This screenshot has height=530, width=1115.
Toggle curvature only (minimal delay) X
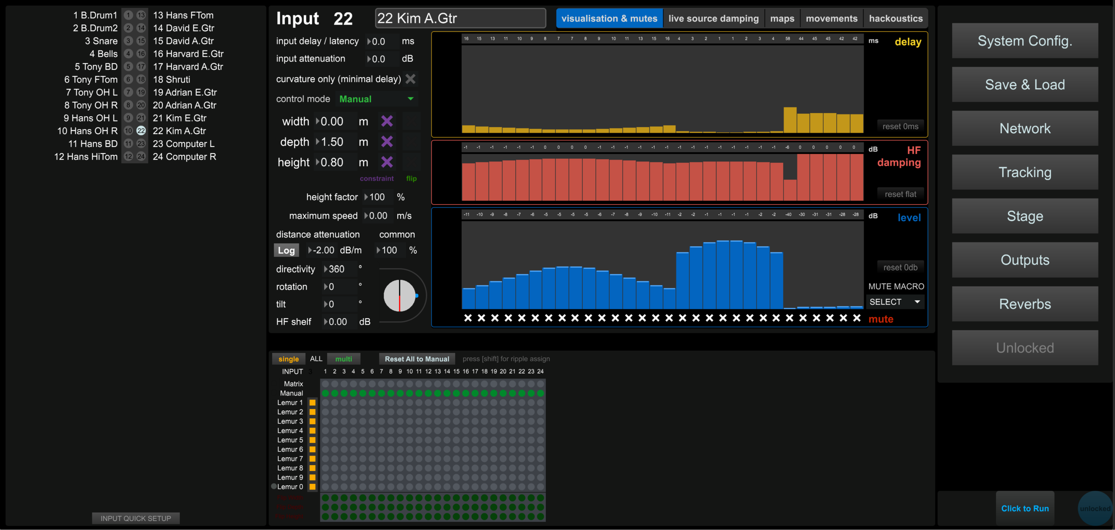410,79
